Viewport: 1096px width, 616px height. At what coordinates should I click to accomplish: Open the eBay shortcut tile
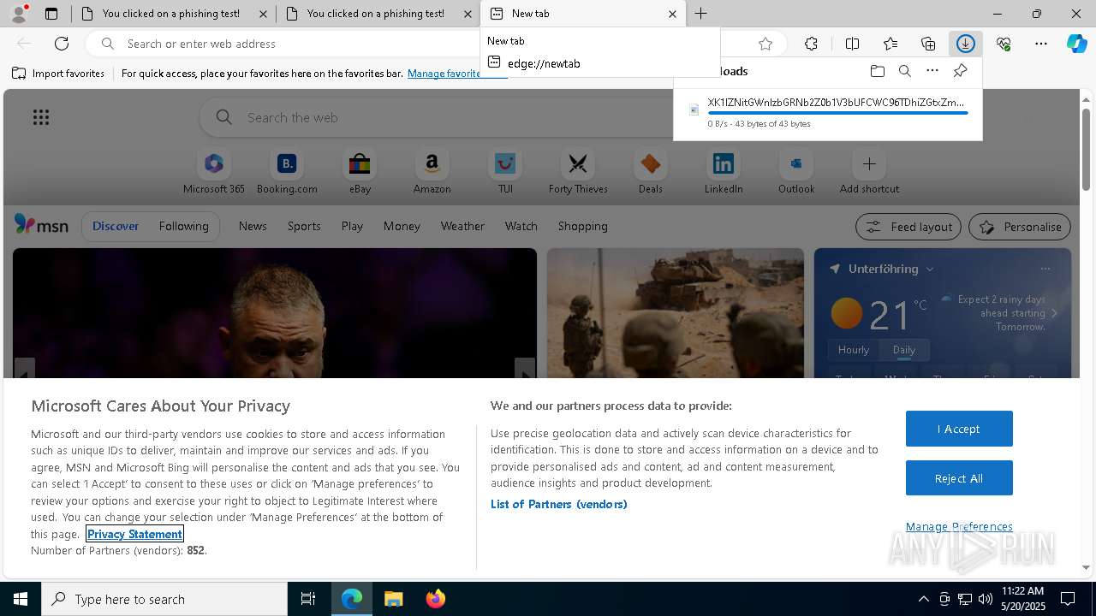360,171
